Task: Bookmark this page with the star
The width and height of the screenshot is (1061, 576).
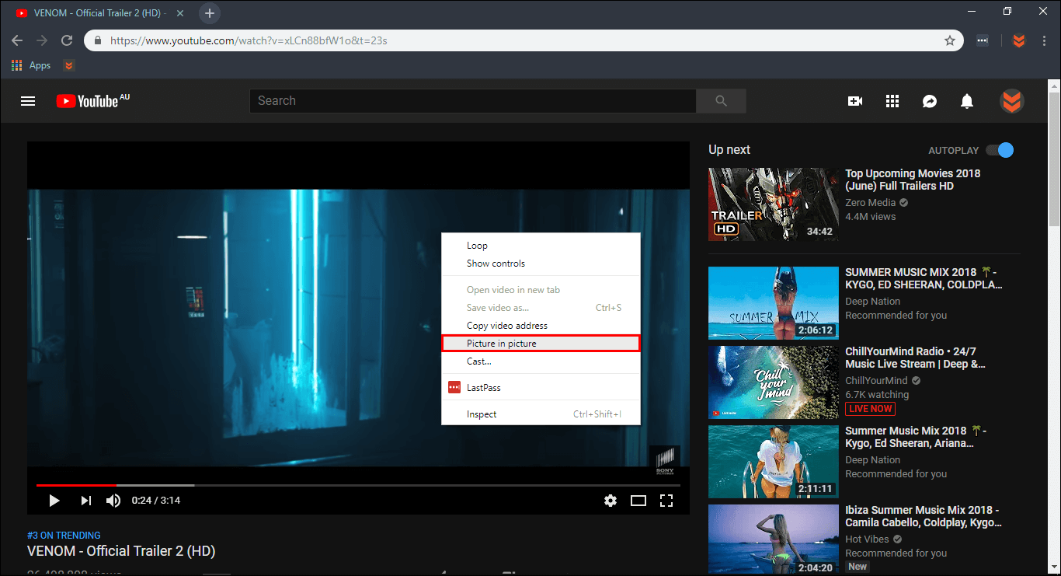Action: coord(949,40)
